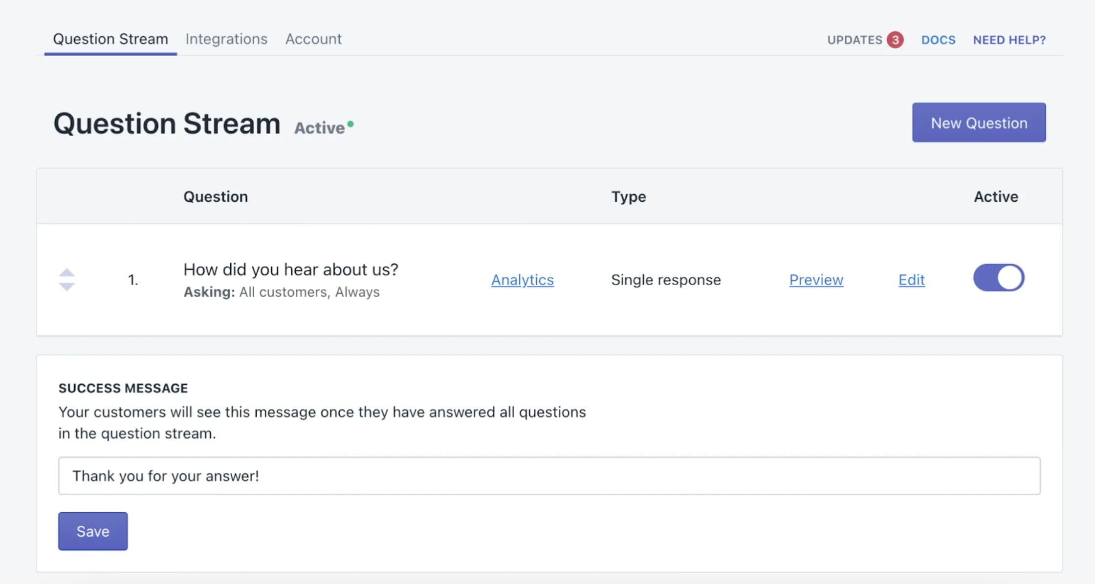Screen dimensions: 1095x584
Task: Switch to the Integrations tab
Action: (226, 39)
